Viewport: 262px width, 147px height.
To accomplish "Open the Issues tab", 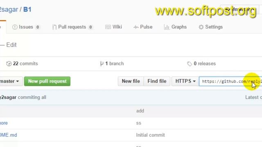I will 26,27.
